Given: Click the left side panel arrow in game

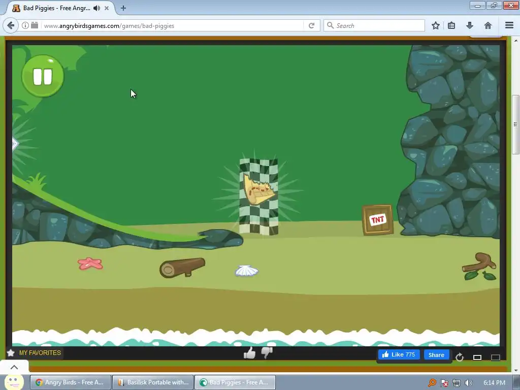Looking at the screenshot, I should tap(15, 144).
